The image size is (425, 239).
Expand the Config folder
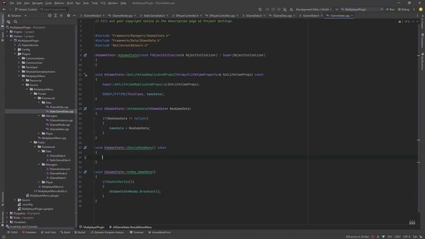click(x=15, y=50)
